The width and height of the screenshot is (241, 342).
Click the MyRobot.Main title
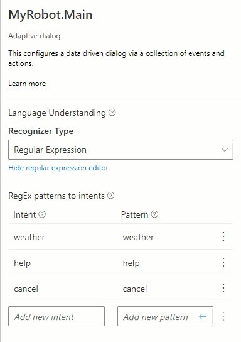pyautogui.click(x=50, y=15)
